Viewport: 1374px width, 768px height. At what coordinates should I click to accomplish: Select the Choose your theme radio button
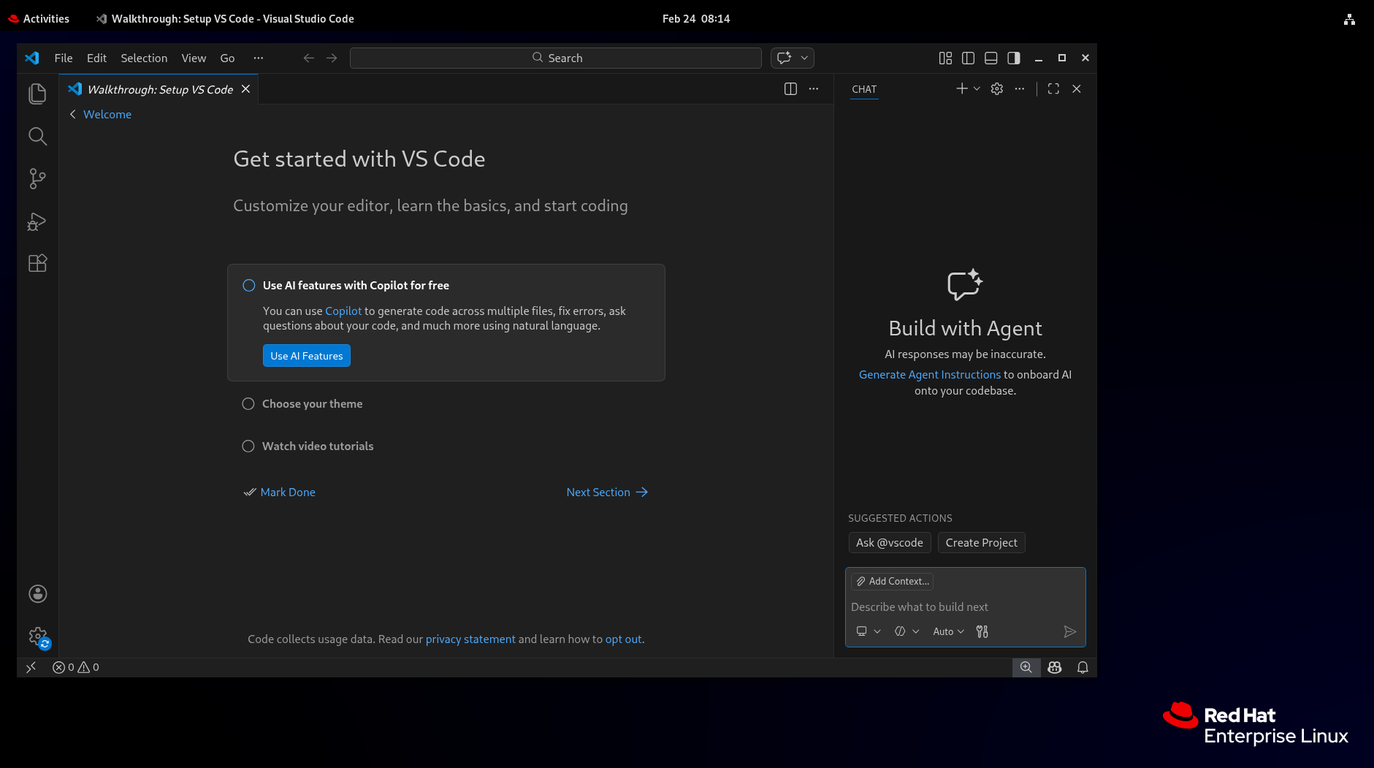pos(248,403)
